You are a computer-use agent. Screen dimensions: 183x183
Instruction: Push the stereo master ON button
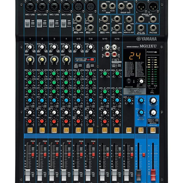[x=153, y=130]
